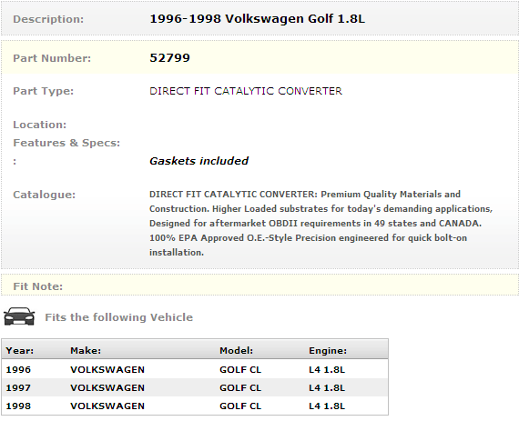Select the 1996 Volkswagen Golf CL row
519x431 pixels.
(195, 369)
